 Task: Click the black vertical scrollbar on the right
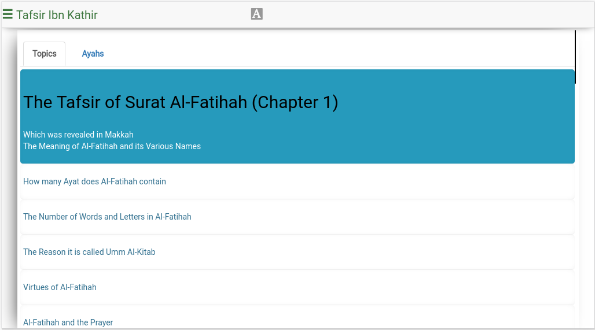click(575, 57)
